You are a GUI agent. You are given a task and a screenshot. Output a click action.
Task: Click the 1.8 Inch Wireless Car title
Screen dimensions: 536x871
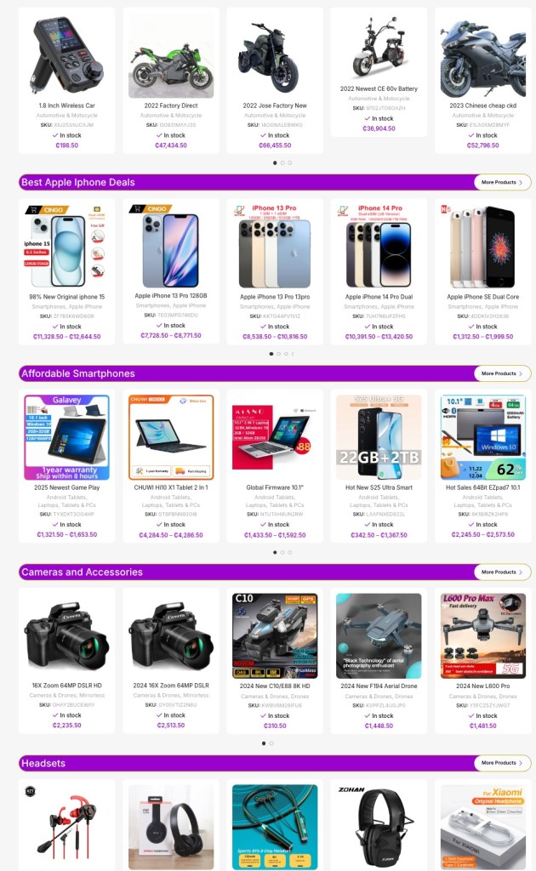pos(66,105)
